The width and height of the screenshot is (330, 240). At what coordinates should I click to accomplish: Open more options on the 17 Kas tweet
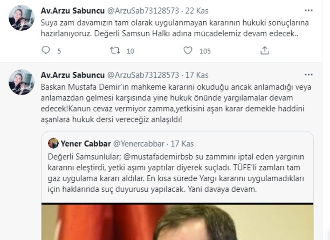point(308,75)
